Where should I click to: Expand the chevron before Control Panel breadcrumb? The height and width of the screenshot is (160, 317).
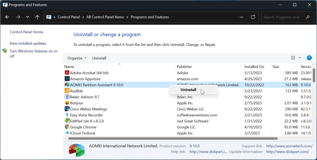54,17
